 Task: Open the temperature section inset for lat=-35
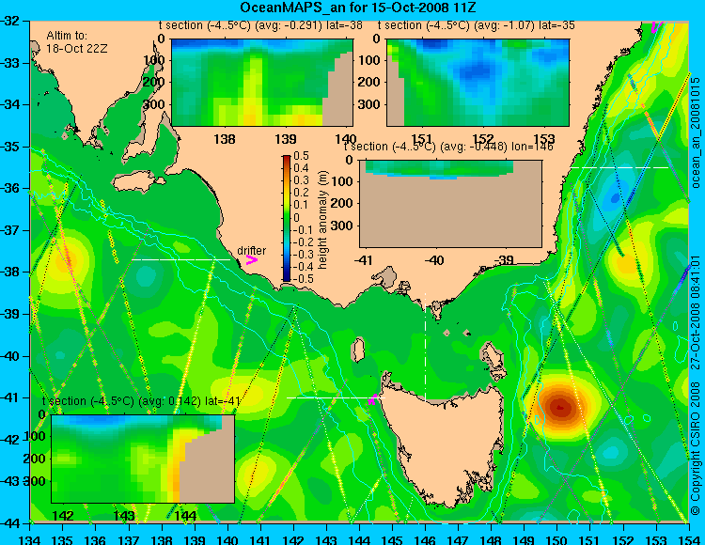tap(478, 83)
